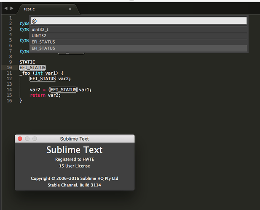Click line number 10 in gutter
This screenshot has width=260, height=210.
click(9, 68)
